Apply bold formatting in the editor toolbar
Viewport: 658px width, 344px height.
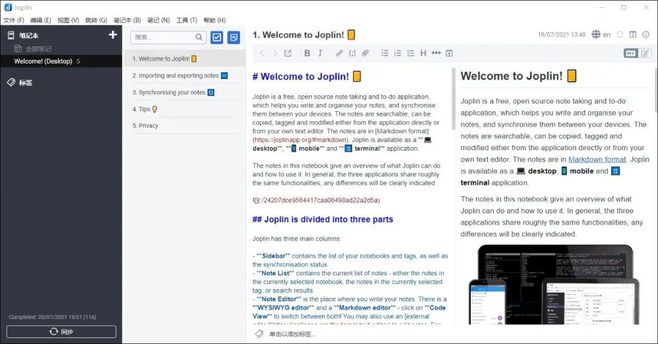[307, 53]
